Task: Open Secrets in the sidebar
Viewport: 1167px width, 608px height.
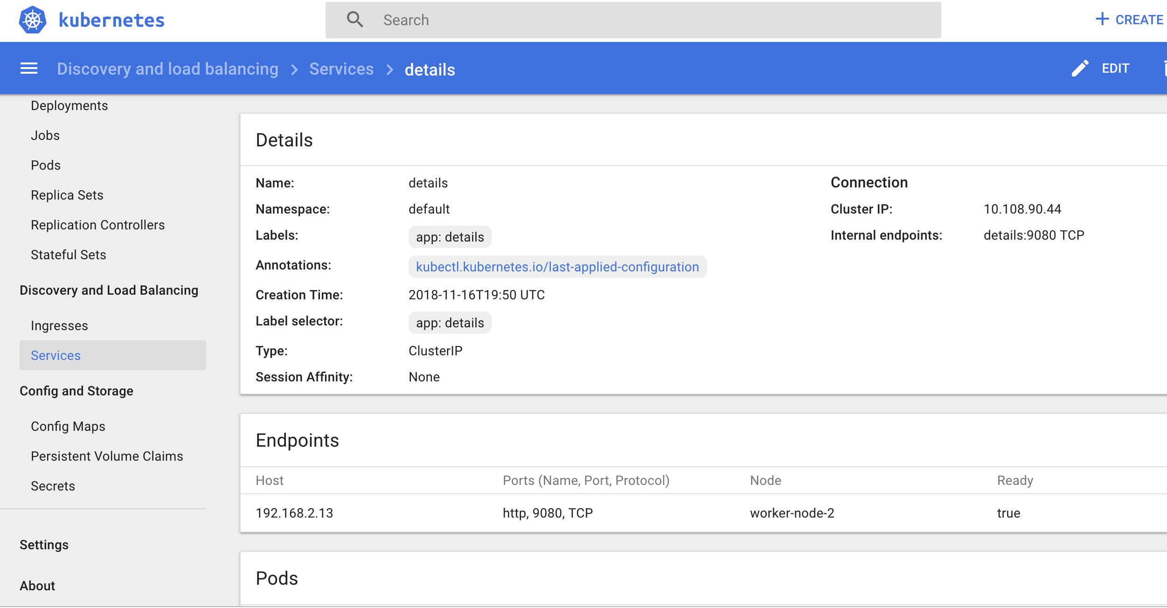Action: 53,486
